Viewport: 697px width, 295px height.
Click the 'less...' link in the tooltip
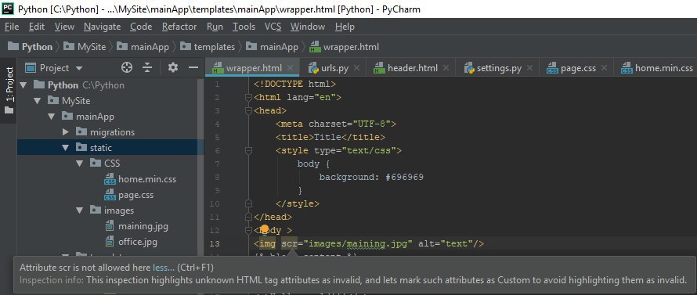pyautogui.click(x=164, y=268)
